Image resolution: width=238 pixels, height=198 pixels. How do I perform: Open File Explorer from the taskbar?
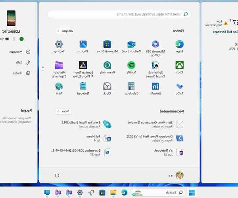click(113, 192)
